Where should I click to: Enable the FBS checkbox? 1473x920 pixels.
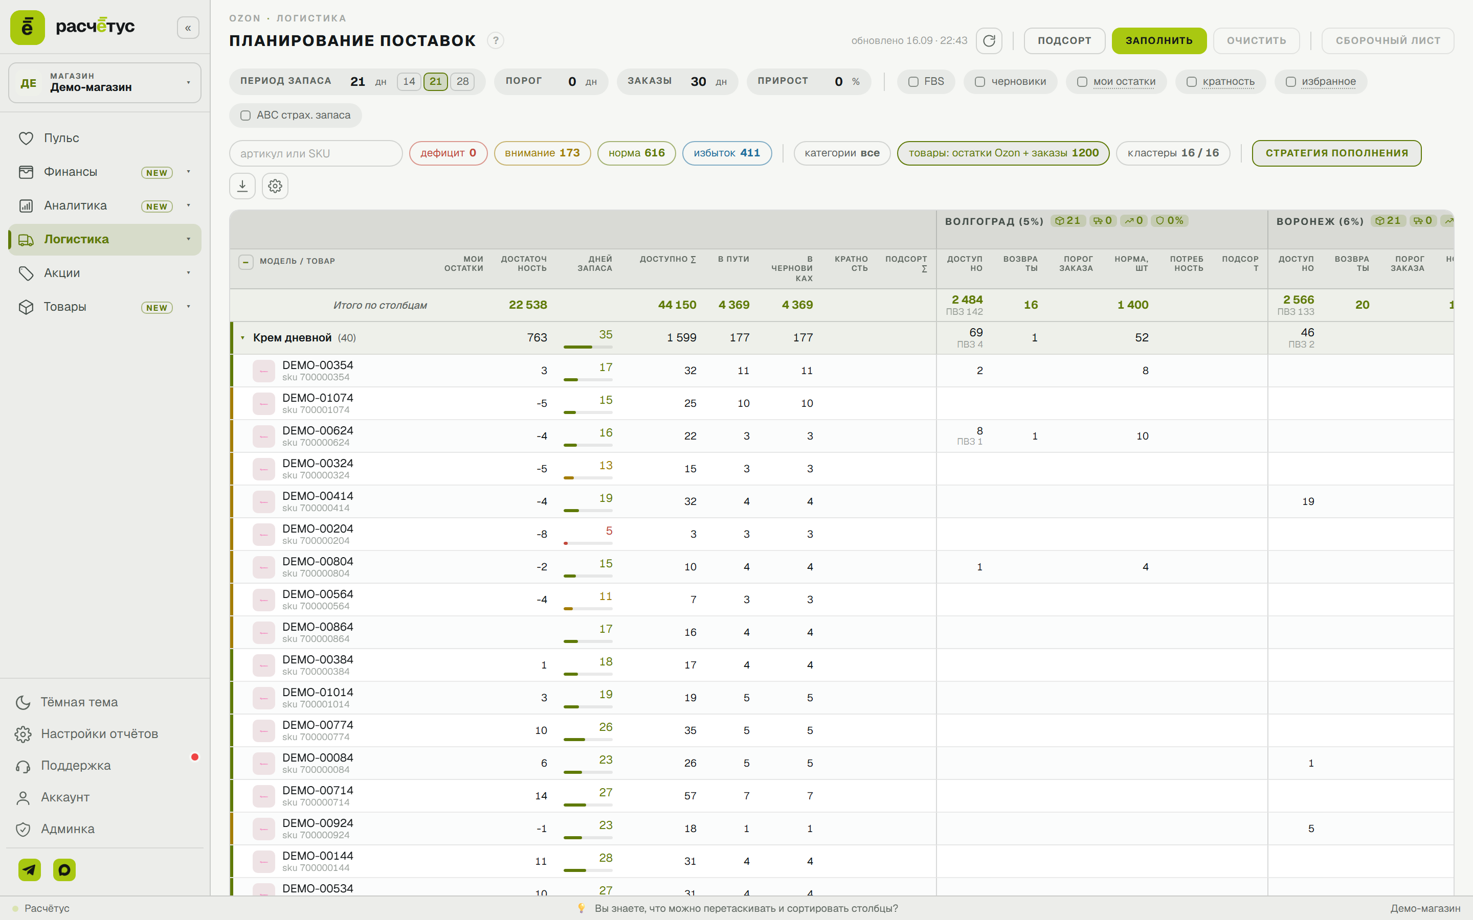coord(913,82)
